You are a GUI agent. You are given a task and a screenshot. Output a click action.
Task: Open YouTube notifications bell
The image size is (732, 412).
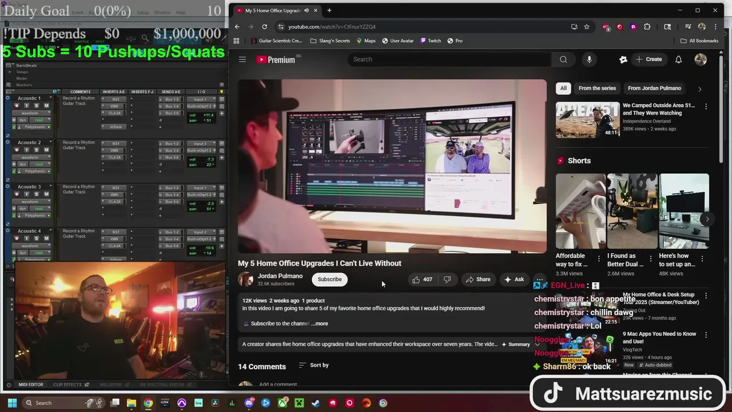coord(678,60)
